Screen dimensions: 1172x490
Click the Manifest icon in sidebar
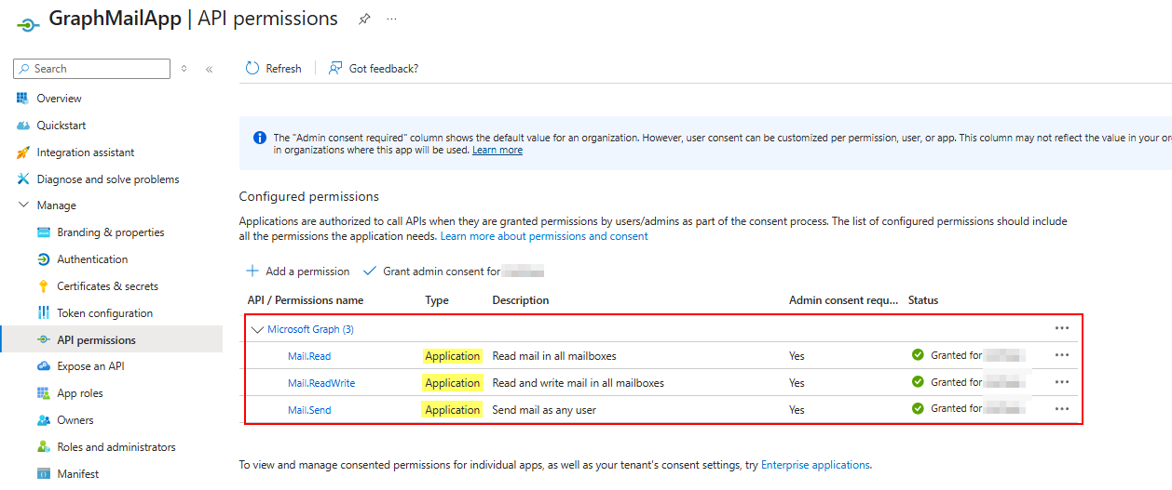coord(43,474)
